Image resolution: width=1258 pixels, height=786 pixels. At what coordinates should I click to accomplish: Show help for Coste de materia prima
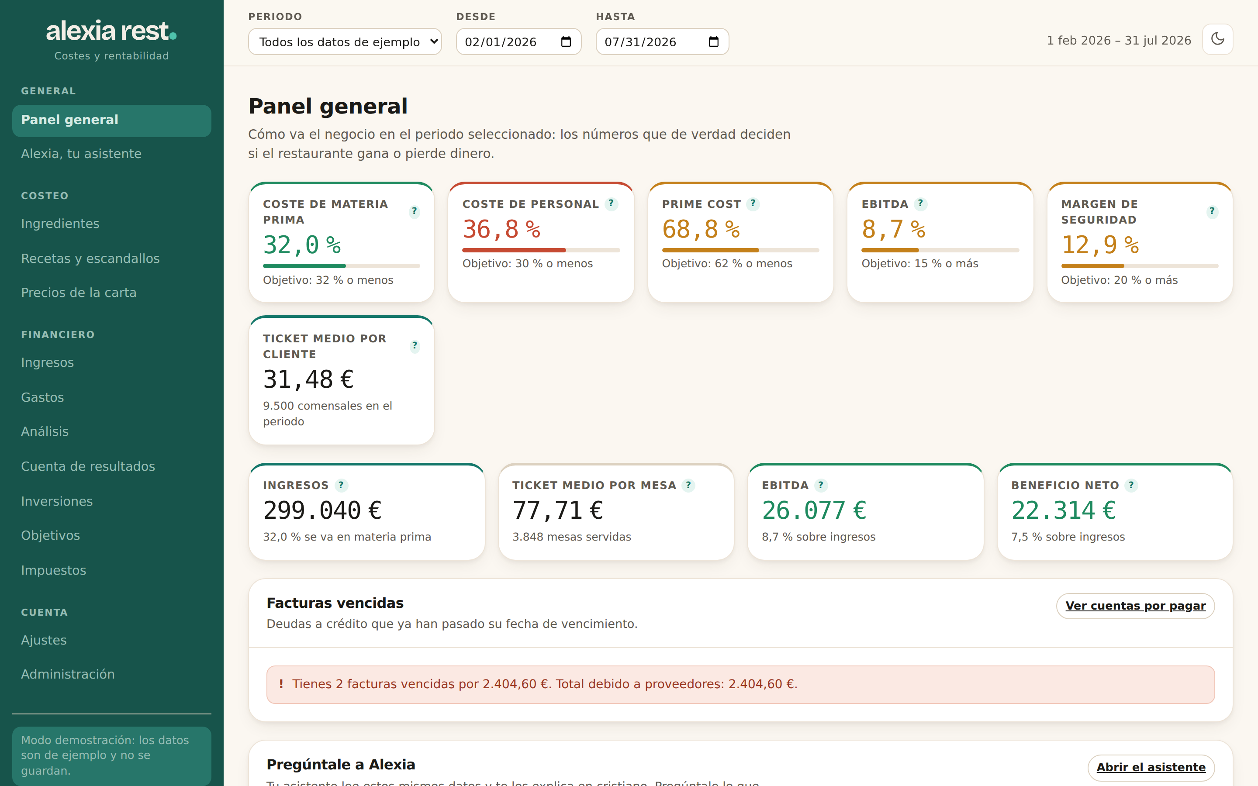414,212
